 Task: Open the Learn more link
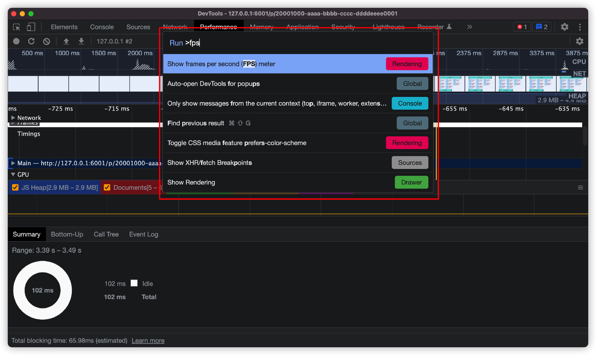[148, 340]
